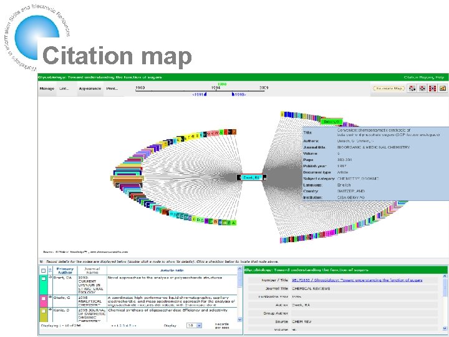Click the sort arrows icon in table header

[51, 270]
